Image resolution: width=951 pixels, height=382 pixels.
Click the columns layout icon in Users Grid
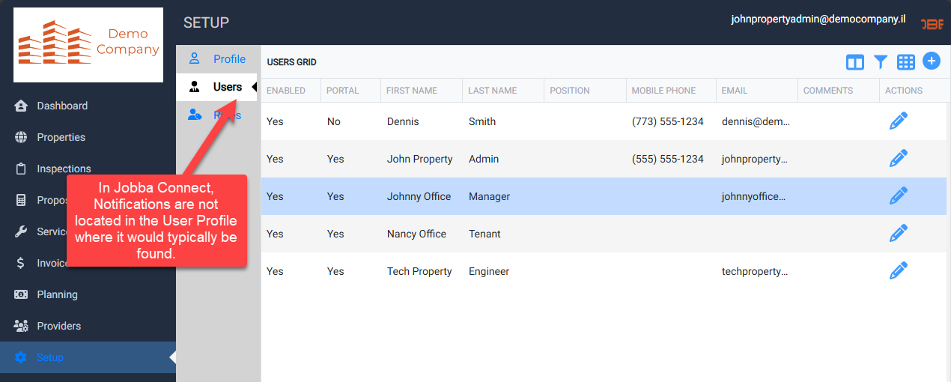tap(854, 62)
